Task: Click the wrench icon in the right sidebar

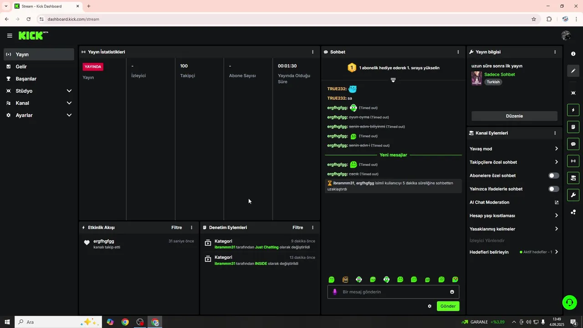Action: [573, 195]
